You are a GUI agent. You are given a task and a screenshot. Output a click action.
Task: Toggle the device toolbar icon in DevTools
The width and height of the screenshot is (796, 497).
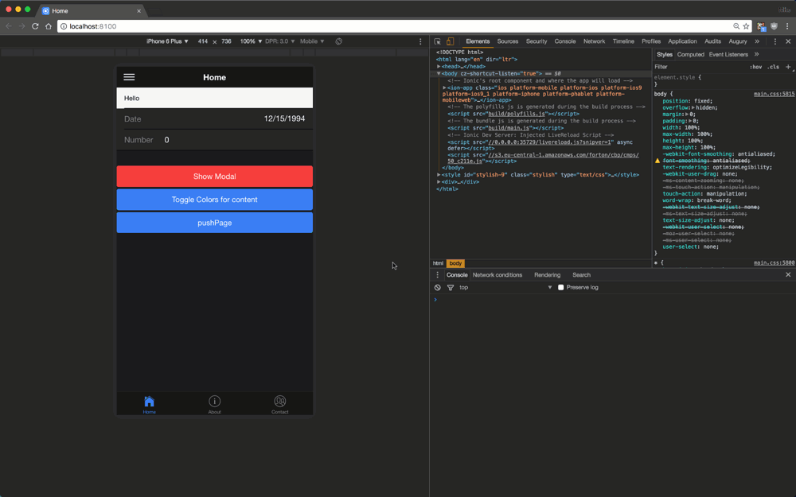(449, 41)
